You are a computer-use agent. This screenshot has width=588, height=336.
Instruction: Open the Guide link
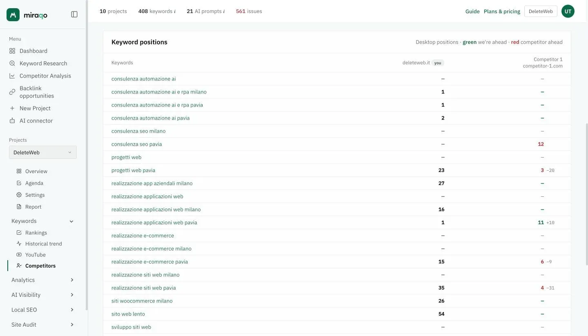(x=472, y=11)
